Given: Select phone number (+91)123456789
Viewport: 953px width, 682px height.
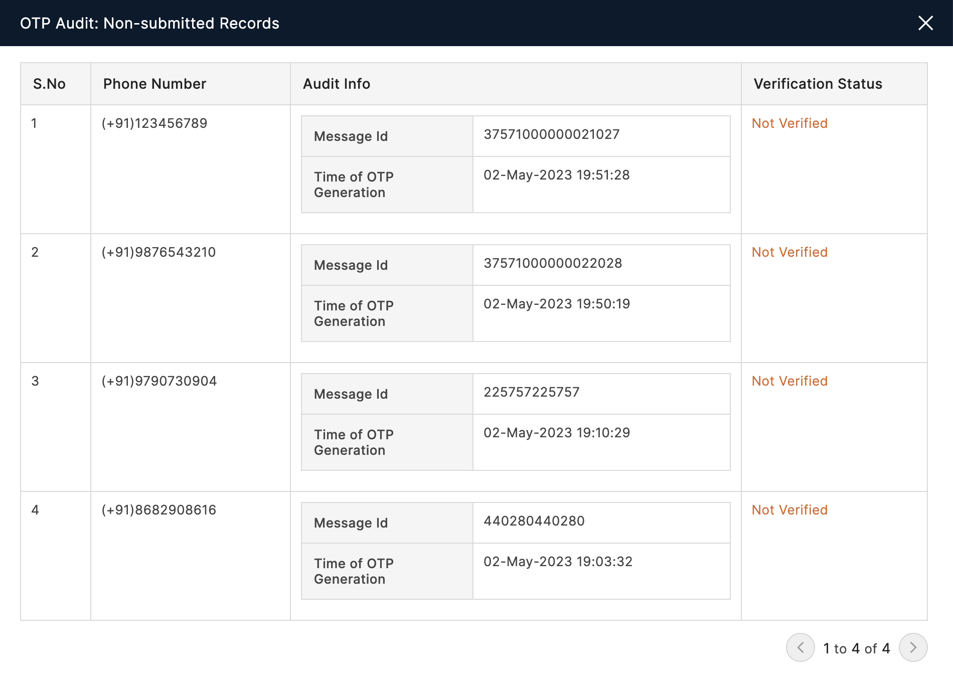Looking at the screenshot, I should tap(154, 123).
